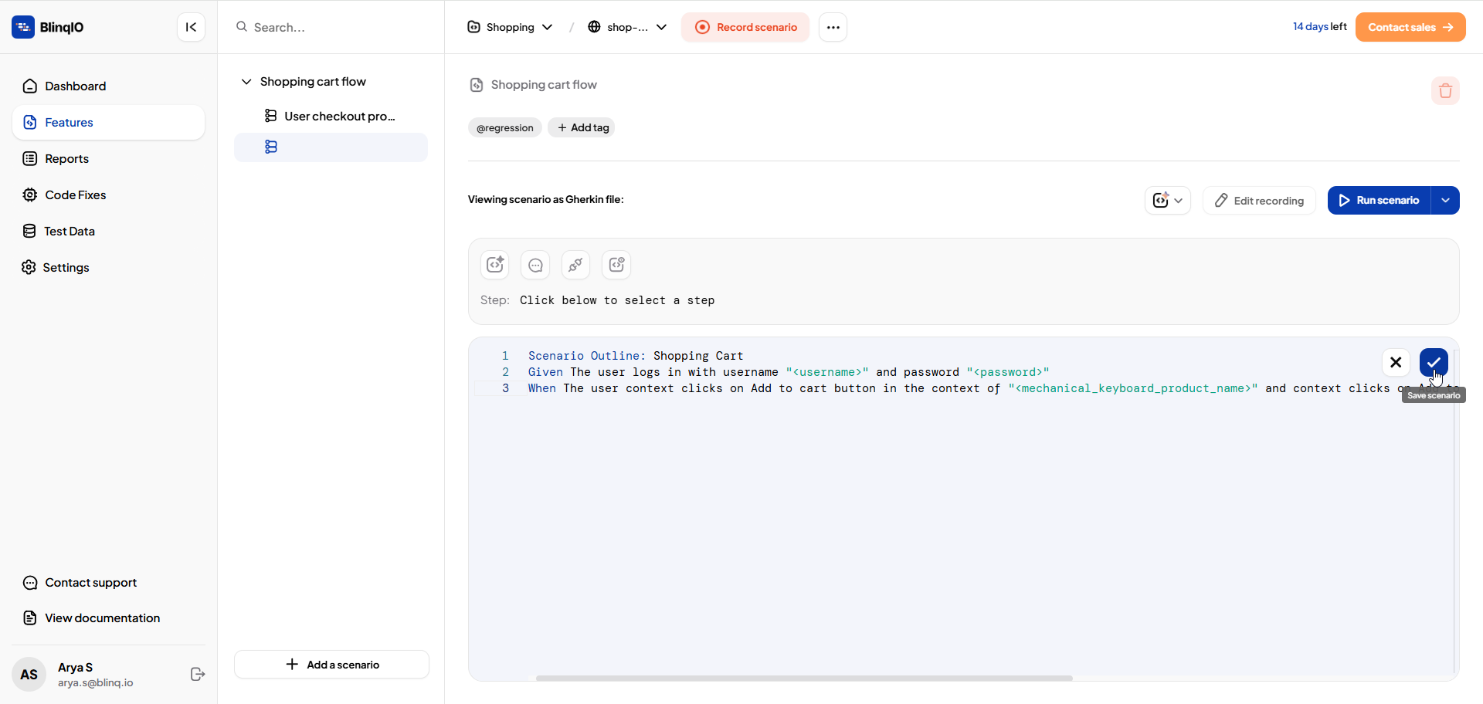The height and width of the screenshot is (704, 1483).
Task: Click the AI generate step icon
Action: pos(495,265)
